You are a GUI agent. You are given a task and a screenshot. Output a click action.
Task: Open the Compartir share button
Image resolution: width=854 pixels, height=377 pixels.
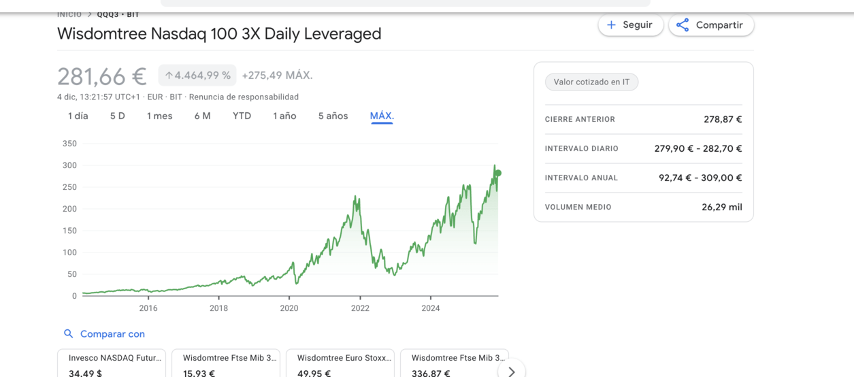coord(710,25)
